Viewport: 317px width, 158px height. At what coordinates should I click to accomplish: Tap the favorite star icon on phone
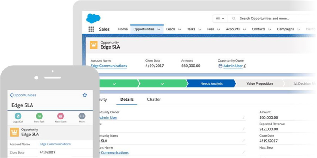(x=85, y=95)
